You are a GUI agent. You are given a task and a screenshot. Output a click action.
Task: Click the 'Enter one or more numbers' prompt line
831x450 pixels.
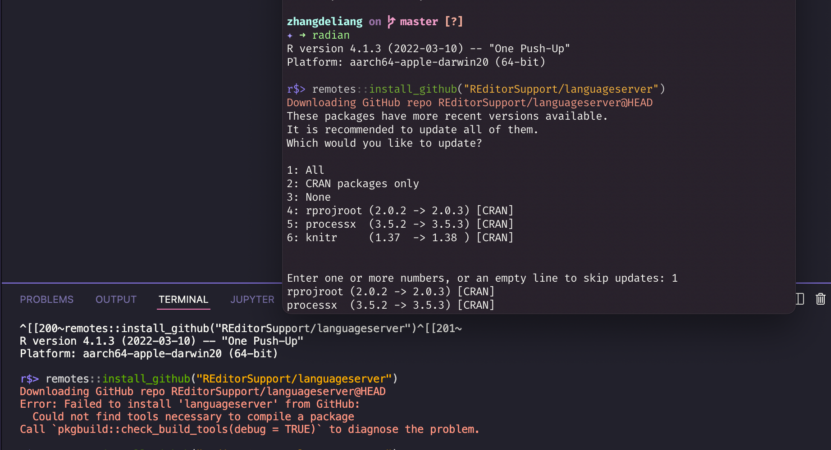point(482,278)
